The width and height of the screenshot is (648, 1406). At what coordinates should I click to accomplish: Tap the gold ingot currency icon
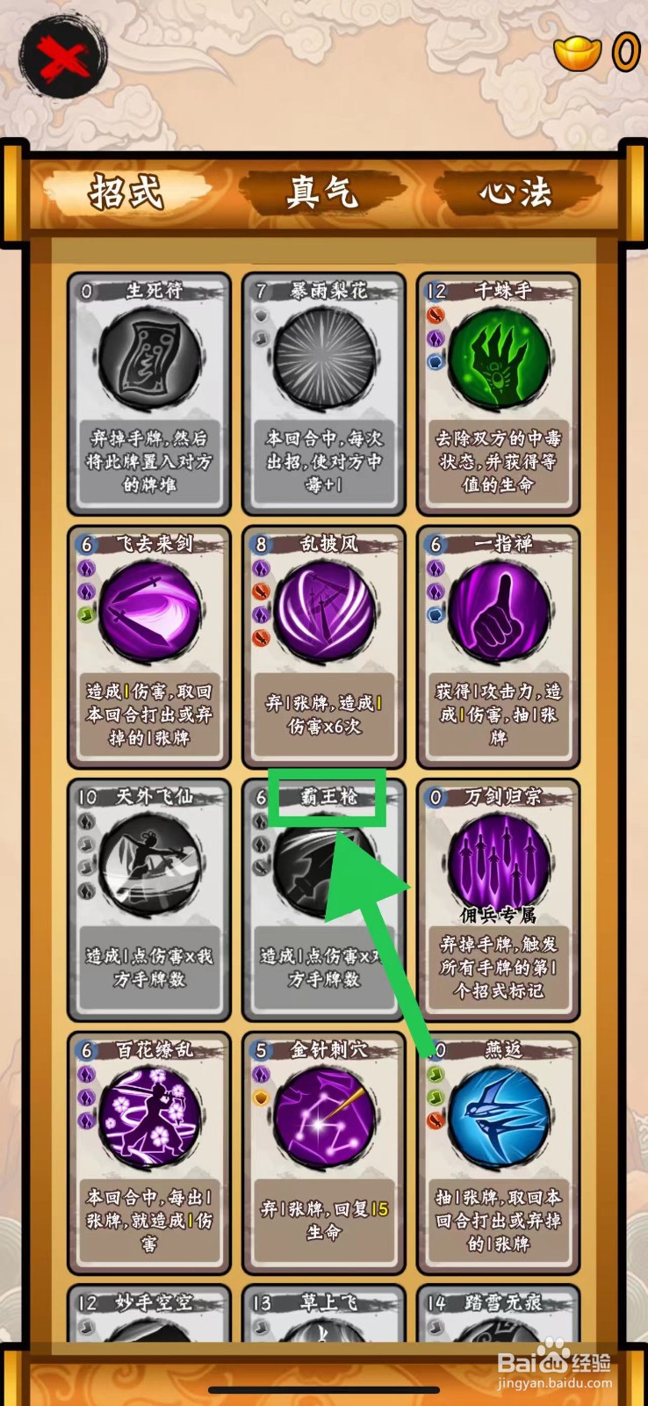coord(577,53)
